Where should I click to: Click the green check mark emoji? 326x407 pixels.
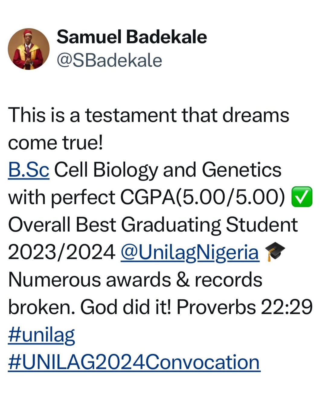(x=302, y=197)
